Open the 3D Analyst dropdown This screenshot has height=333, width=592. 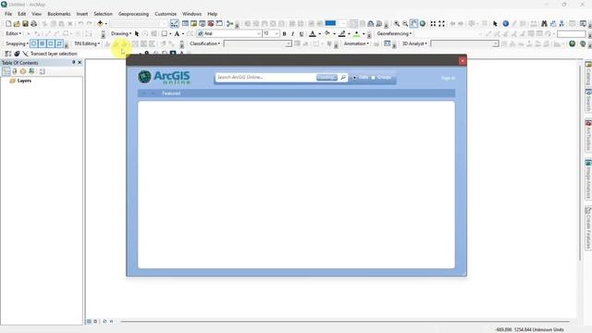[414, 43]
